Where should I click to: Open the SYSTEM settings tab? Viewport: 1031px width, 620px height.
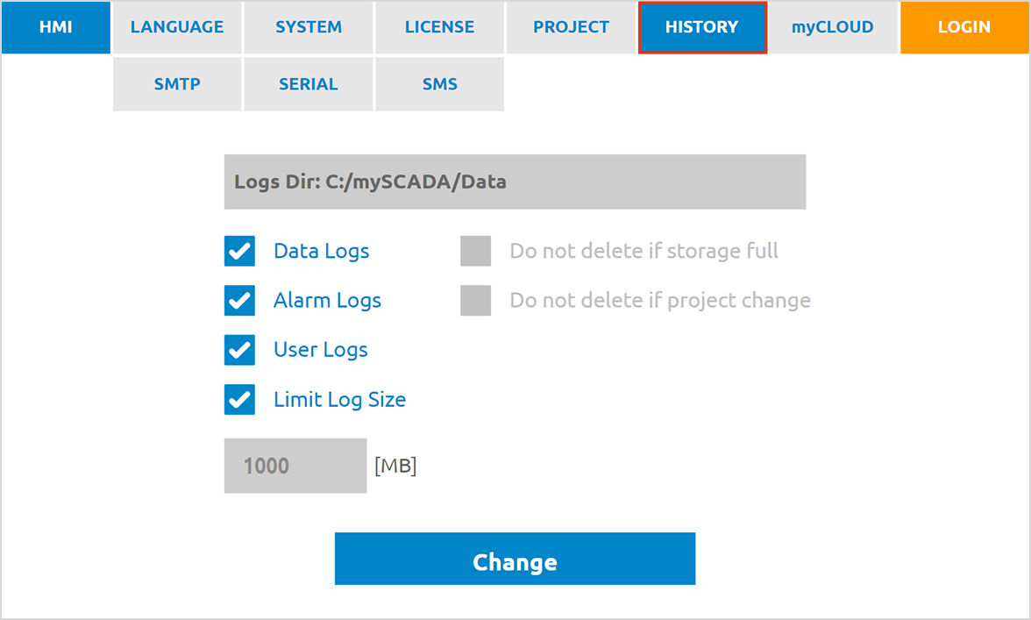tap(309, 27)
